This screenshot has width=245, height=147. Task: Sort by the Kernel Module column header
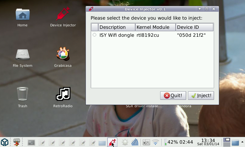click(x=155, y=27)
